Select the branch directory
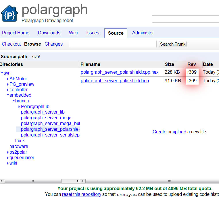The image size is (219, 199). coord(22,101)
